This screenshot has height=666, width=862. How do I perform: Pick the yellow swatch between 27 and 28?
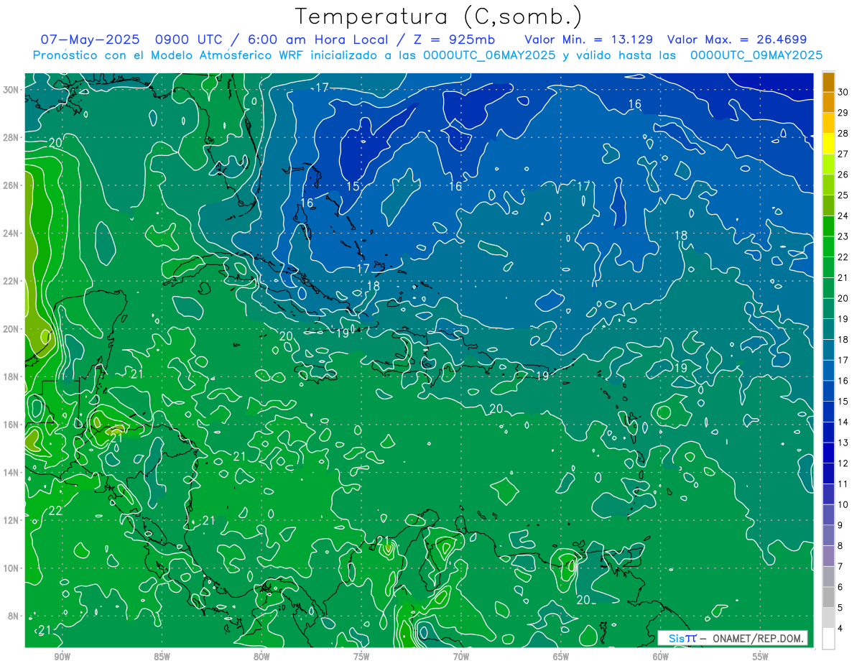[828, 144]
